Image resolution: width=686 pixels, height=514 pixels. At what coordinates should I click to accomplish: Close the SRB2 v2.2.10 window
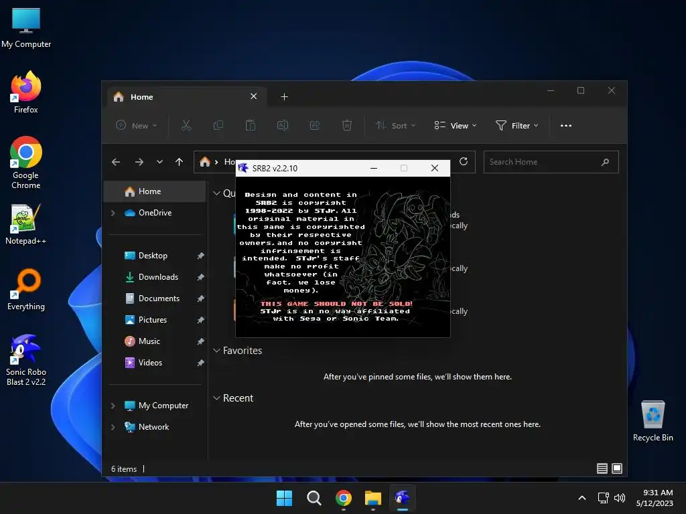(434, 168)
